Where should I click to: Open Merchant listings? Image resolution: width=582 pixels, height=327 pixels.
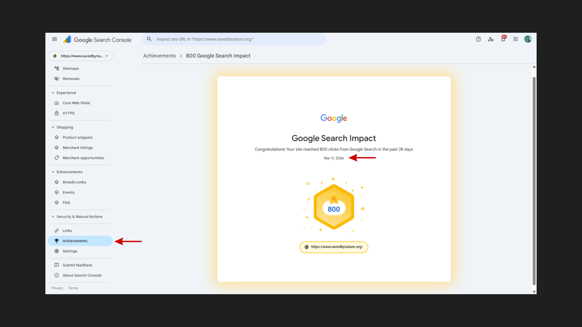pos(78,148)
